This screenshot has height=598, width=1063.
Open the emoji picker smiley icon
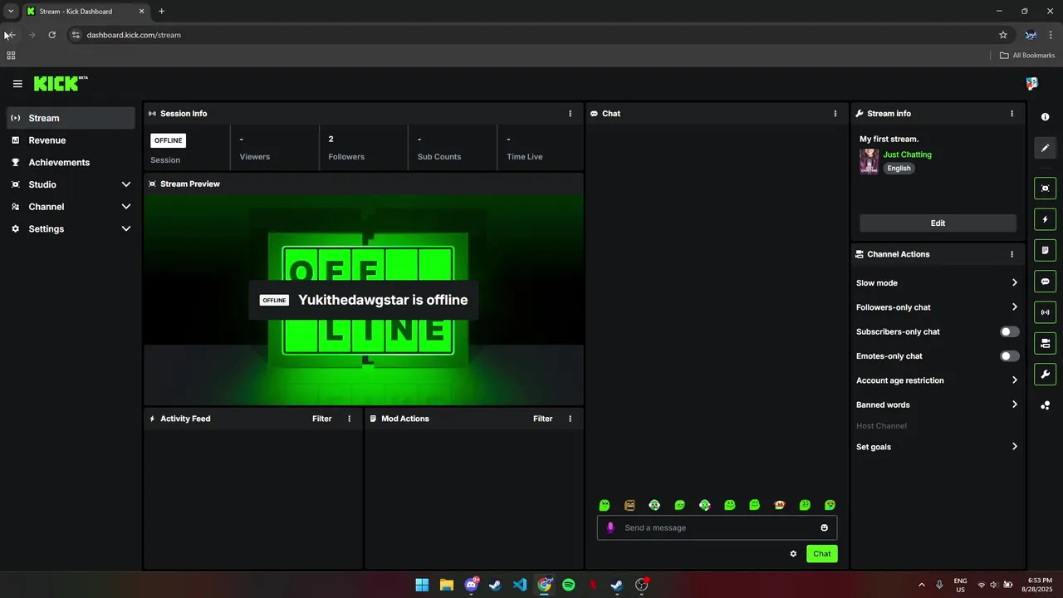(x=824, y=527)
